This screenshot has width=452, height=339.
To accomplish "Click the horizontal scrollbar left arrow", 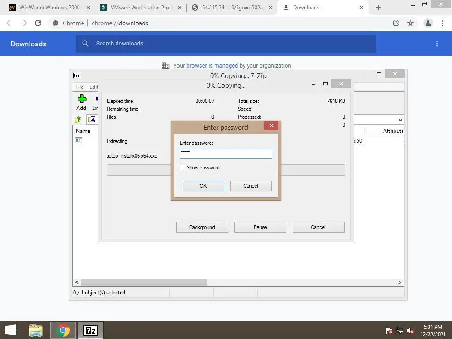I will coord(77,282).
